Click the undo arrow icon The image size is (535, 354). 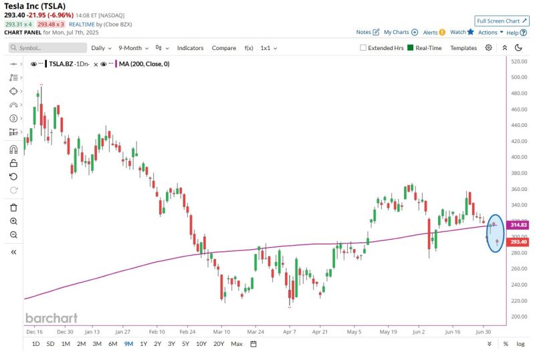[13, 176]
